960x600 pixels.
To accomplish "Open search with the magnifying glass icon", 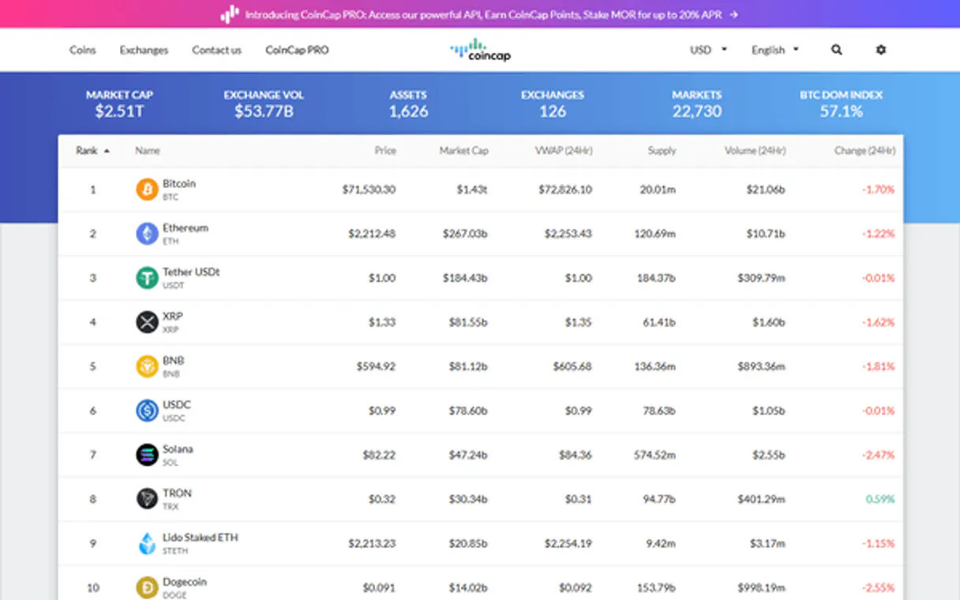I will click(x=836, y=49).
